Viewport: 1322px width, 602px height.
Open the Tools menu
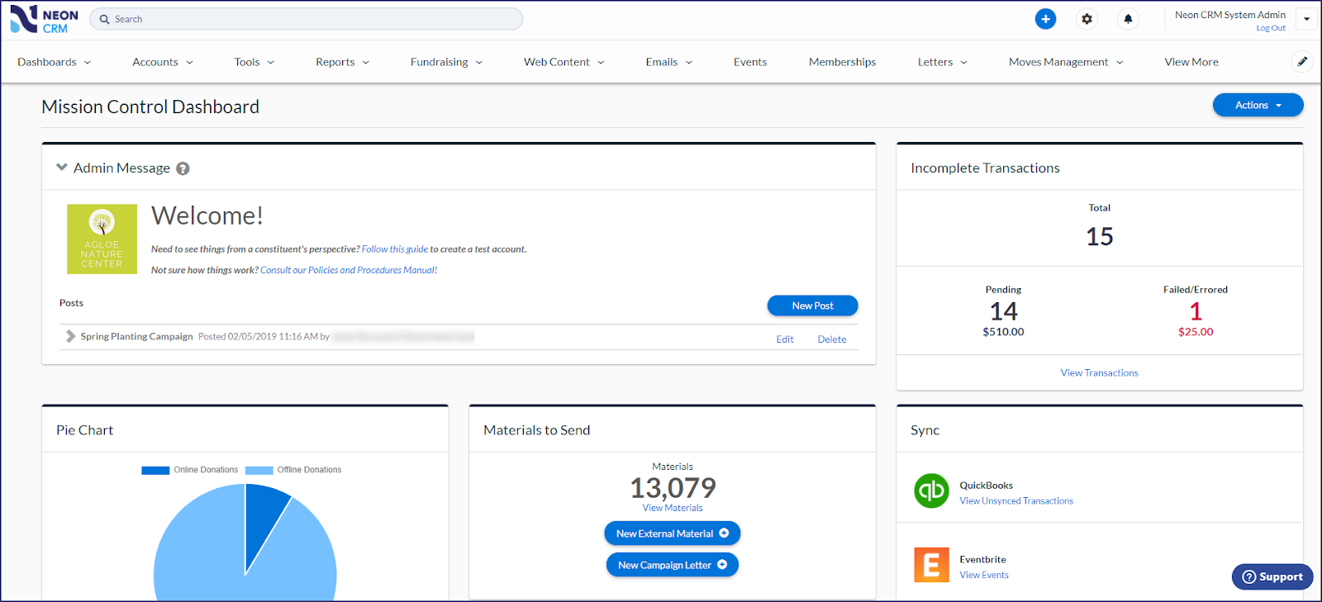pyautogui.click(x=254, y=62)
